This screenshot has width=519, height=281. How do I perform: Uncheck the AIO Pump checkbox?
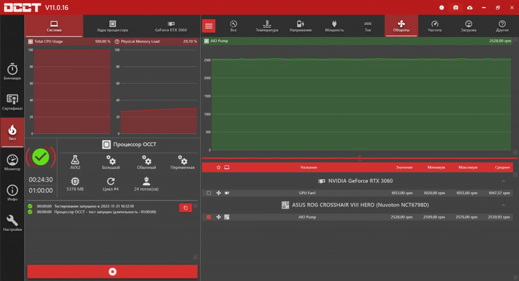(208, 217)
